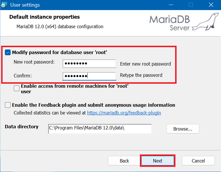Focus the New root password field

click(89, 64)
